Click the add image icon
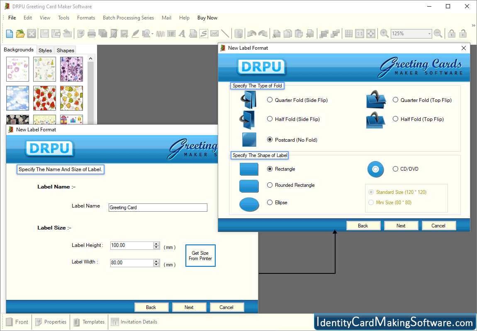Screen dimensions: 477x331 [x=124, y=34]
